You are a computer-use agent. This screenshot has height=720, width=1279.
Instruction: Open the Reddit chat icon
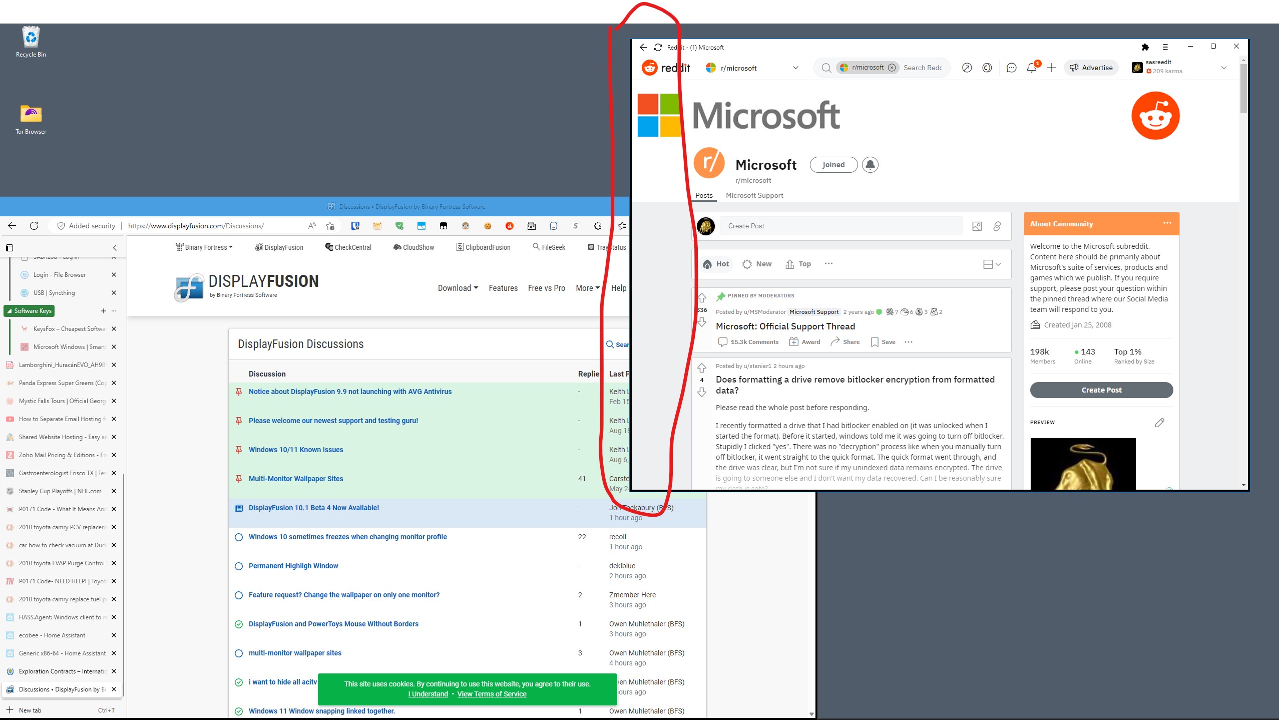(x=1011, y=68)
